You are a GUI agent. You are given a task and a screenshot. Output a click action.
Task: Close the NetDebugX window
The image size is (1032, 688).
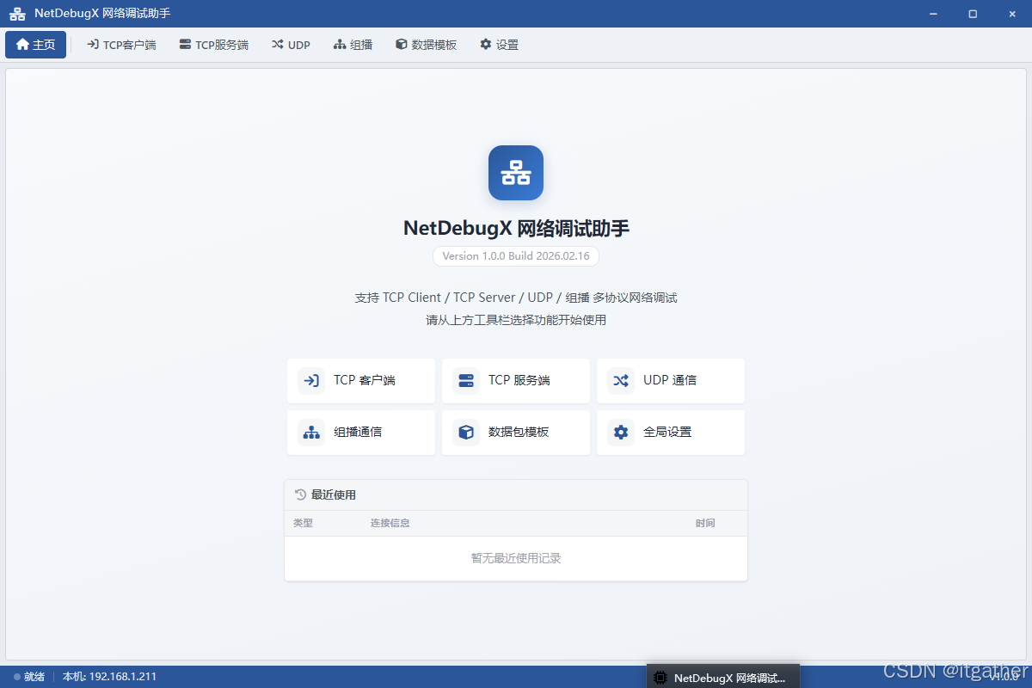pos(1012,14)
